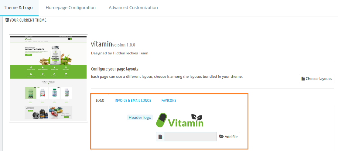338x151 pixels.
Task: Switch to the Favicons tab
Action: [x=169, y=101]
